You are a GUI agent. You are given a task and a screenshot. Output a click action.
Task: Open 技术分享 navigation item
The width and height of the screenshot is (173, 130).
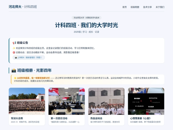[x=147, y=7]
